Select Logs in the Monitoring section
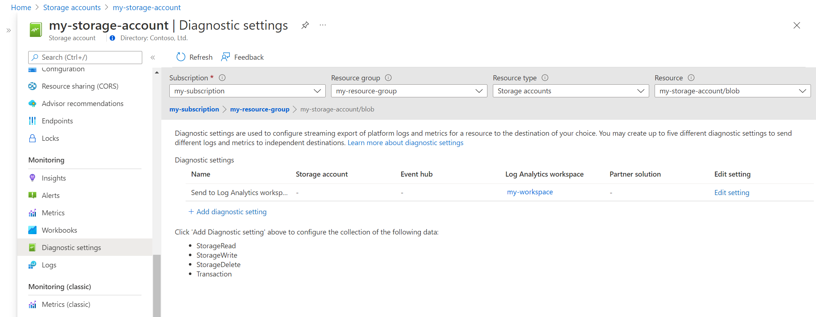Viewport: 816px width, 317px height. point(49,265)
